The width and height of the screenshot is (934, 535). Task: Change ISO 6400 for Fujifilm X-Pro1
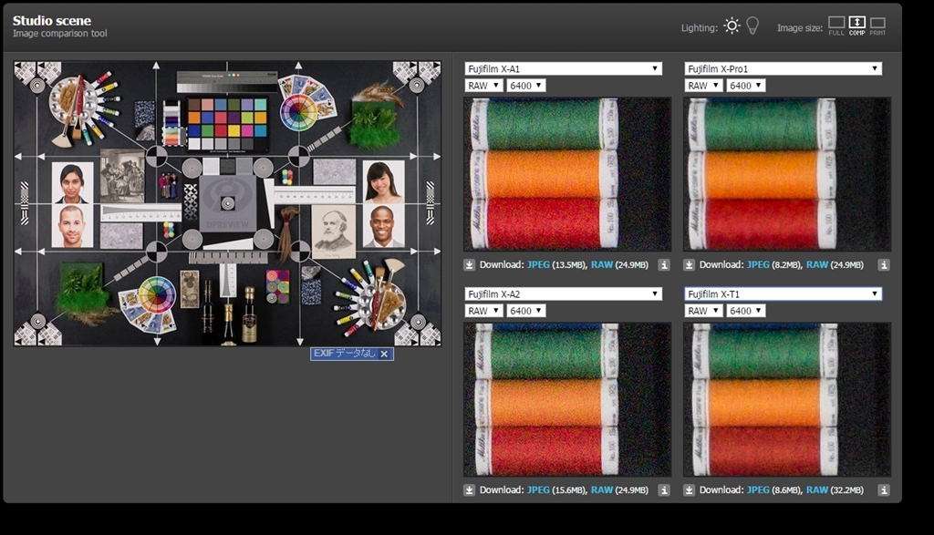pyautogui.click(x=746, y=86)
